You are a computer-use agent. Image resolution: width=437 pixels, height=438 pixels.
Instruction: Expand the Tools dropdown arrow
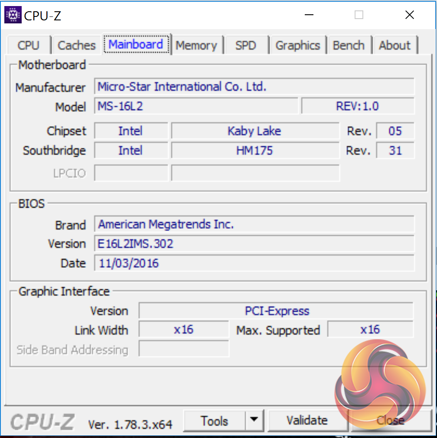pos(254,420)
